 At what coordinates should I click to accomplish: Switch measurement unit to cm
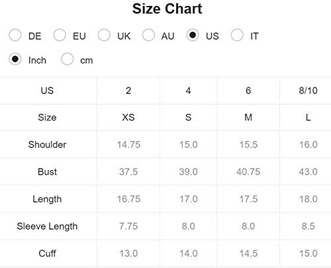click(68, 59)
